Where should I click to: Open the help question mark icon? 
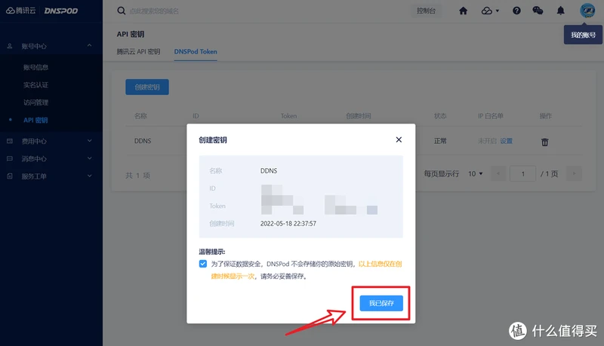coord(516,11)
